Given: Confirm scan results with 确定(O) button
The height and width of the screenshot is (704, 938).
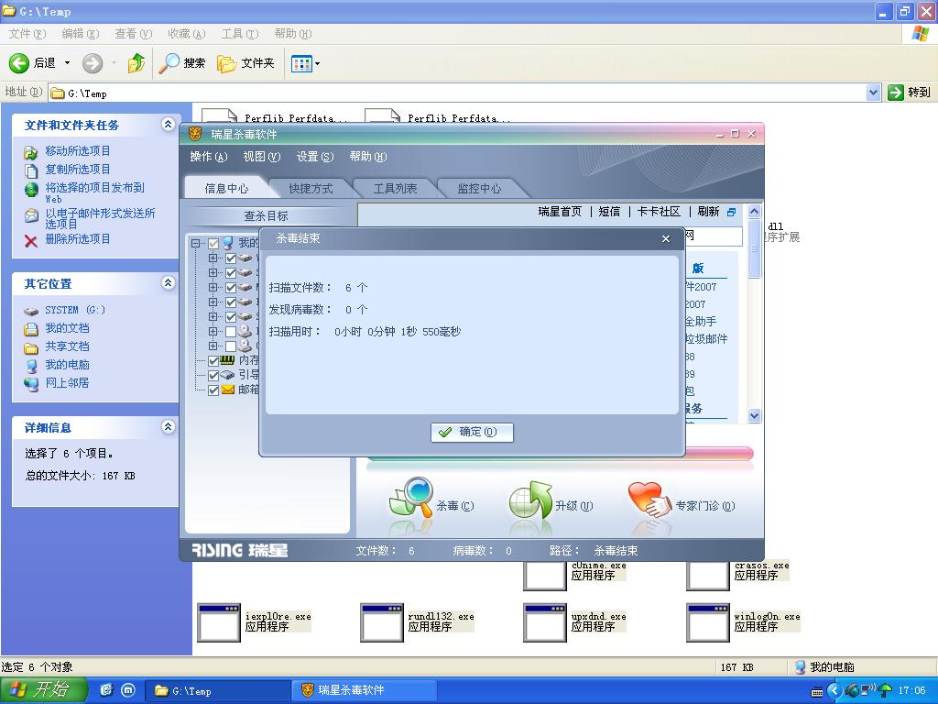Looking at the screenshot, I should (x=472, y=433).
